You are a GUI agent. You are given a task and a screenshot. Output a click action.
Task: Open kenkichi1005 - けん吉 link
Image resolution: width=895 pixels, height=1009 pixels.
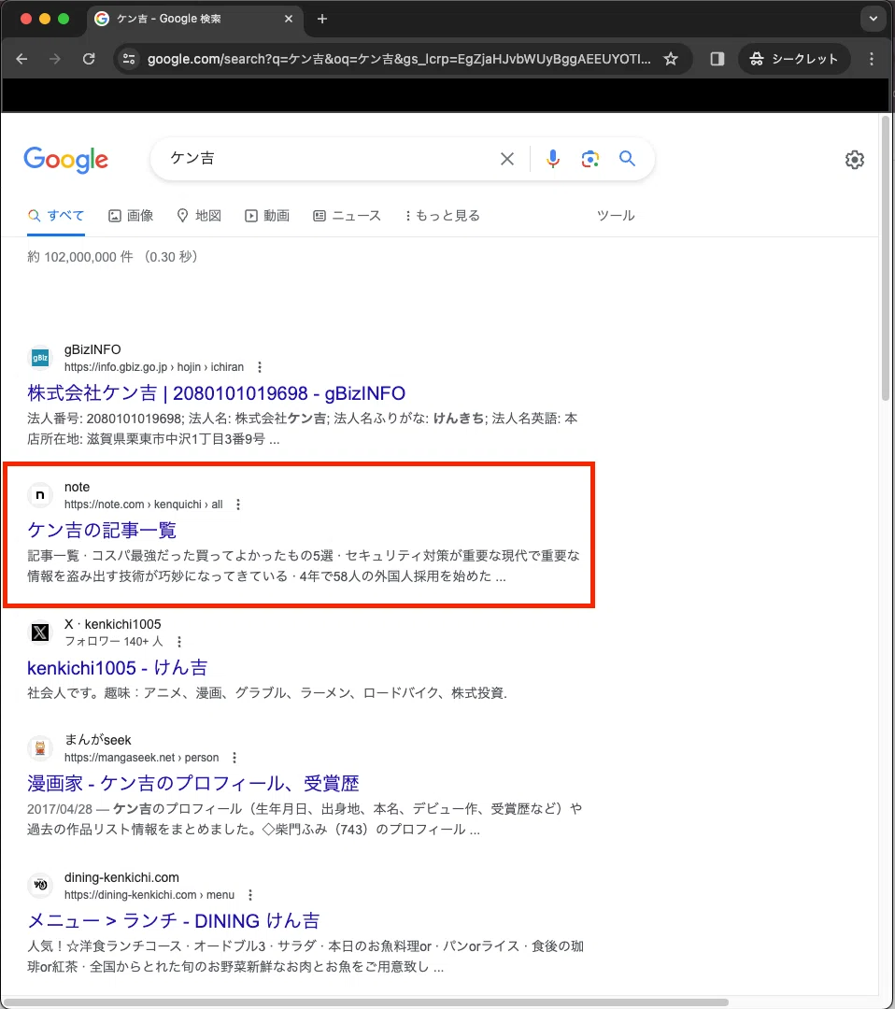point(117,668)
